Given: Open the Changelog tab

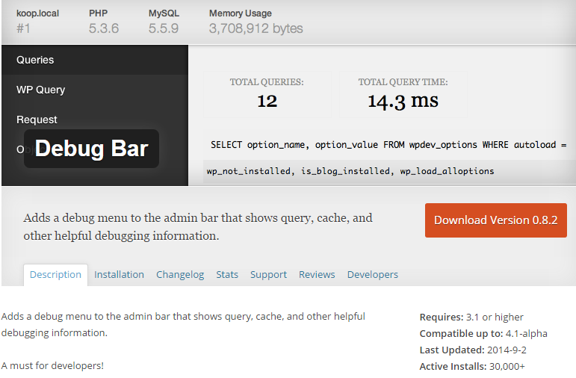Looking at the screenshot, I should tap(180, 275).
